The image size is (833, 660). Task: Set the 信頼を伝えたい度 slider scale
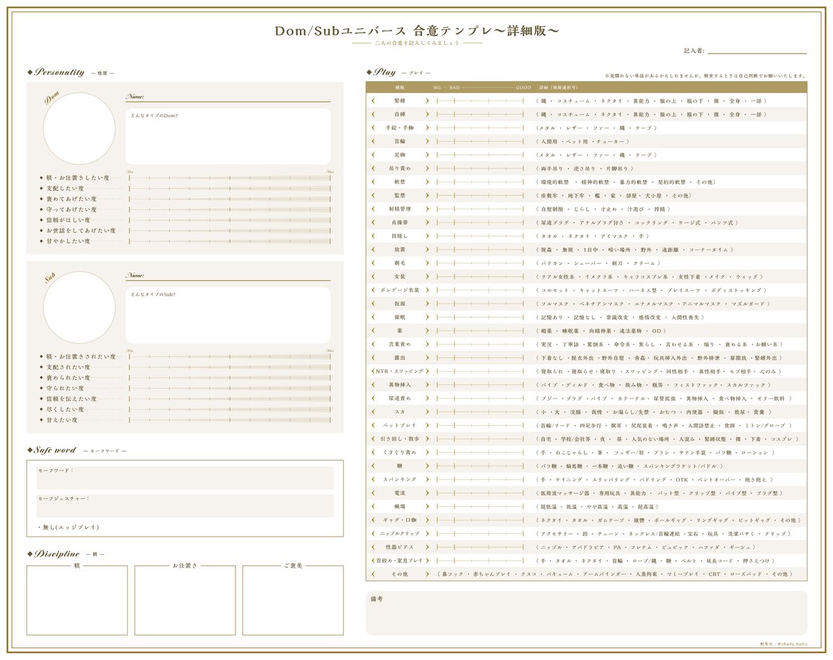[230, 399]
